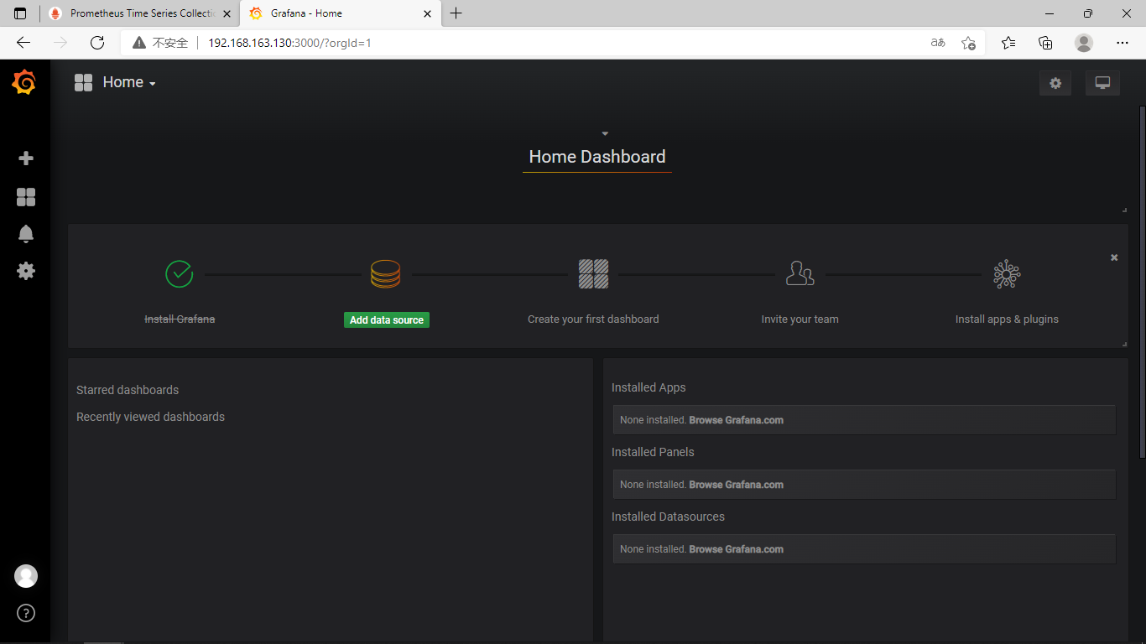Dismiss the getting started panel with the x

click(1114, 257)
